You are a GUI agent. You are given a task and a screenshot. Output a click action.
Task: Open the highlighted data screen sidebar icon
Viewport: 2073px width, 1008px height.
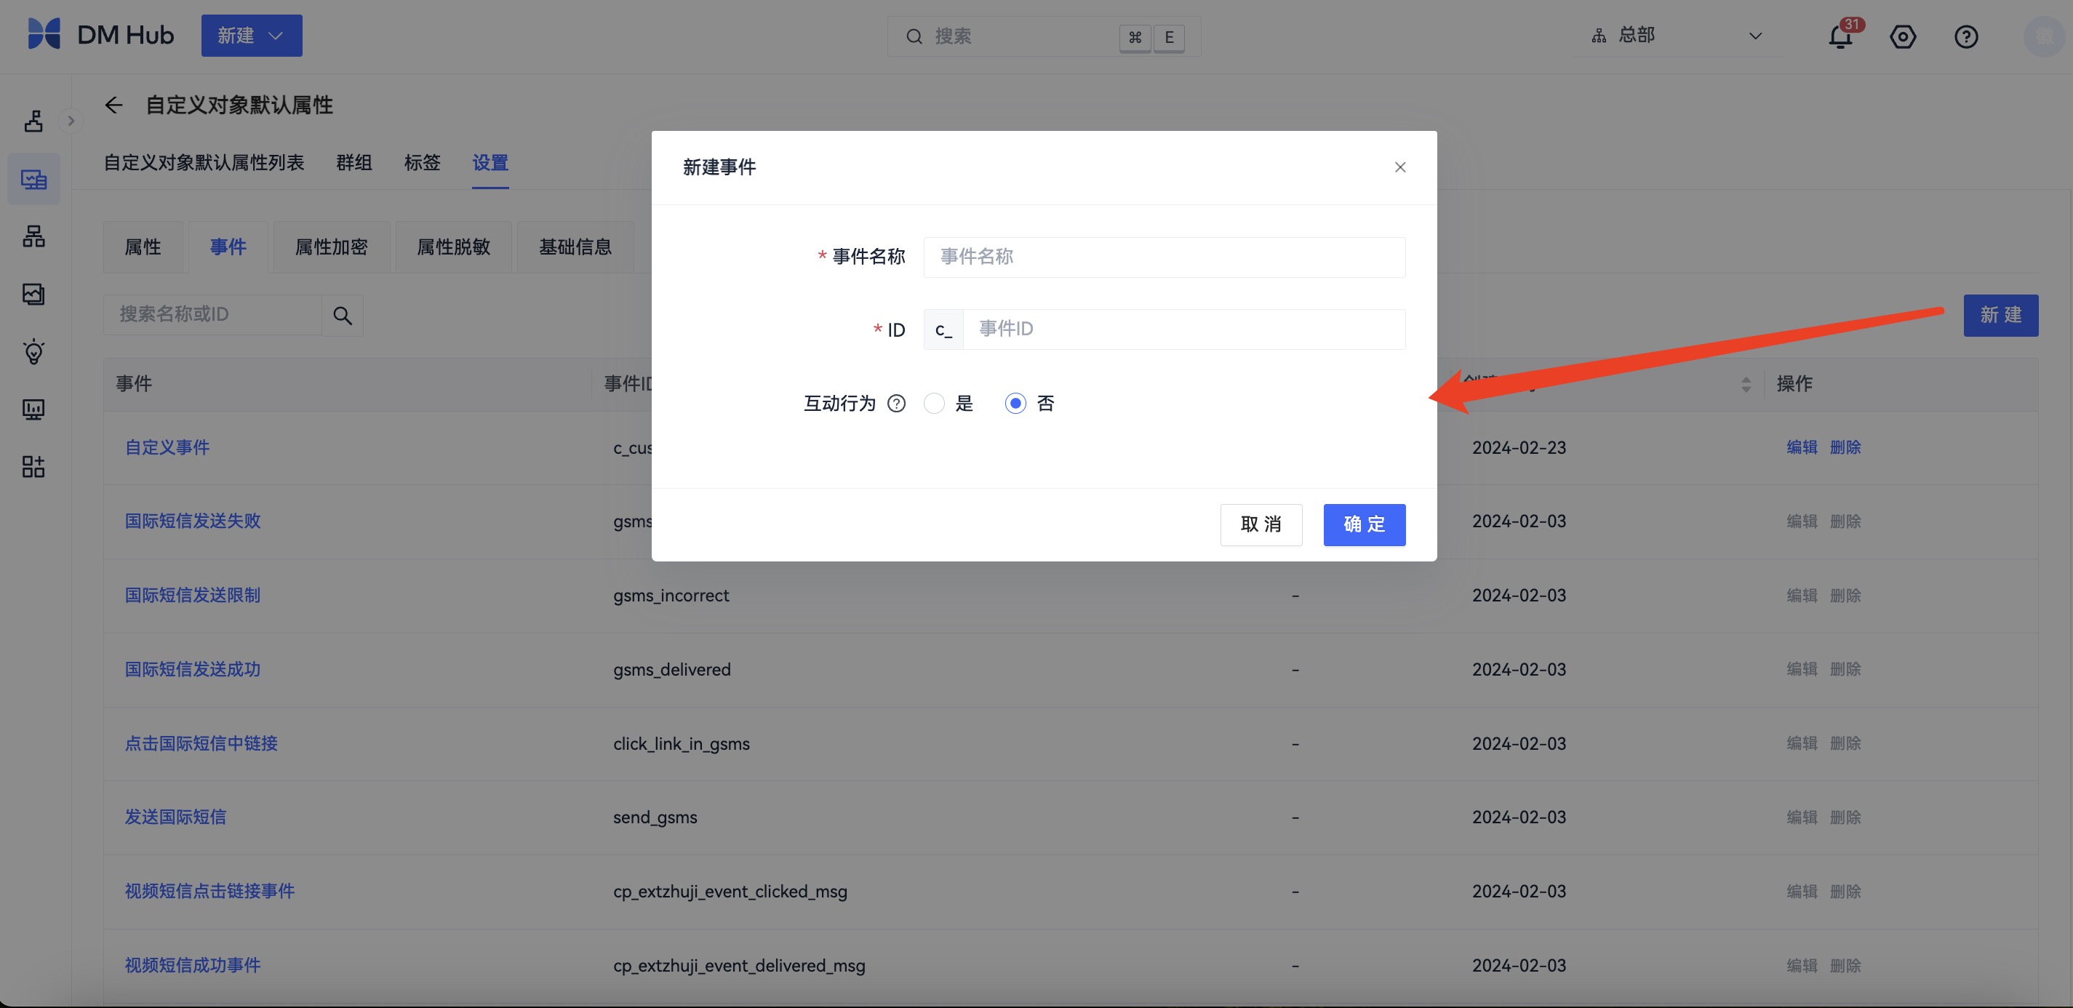coord(33,180)
